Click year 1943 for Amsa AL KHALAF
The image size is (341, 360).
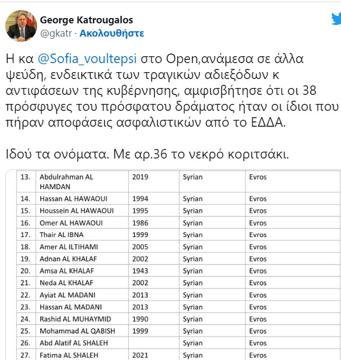pyautogui.click(x=140, y=271)
